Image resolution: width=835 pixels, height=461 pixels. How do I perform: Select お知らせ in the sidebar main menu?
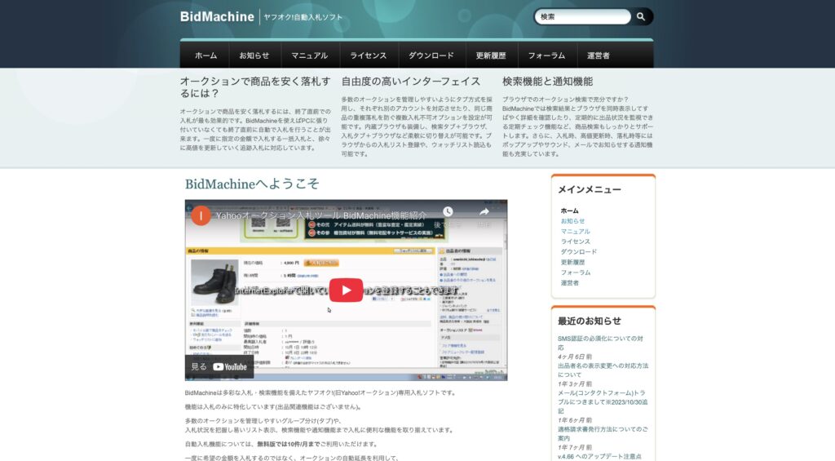click(x=572, y=220)
